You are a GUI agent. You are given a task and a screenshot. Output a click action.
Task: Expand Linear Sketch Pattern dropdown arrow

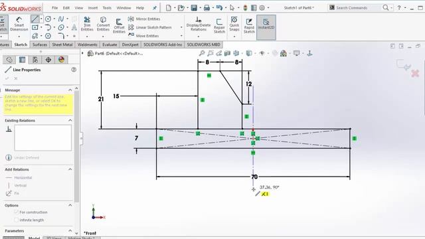click(181, 27)
